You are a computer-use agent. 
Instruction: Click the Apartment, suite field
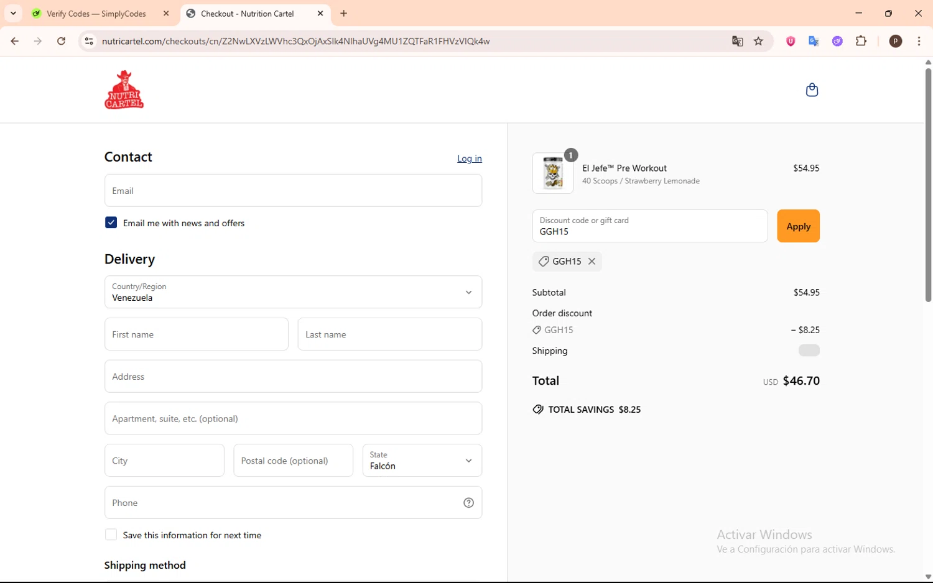point(293,418)
